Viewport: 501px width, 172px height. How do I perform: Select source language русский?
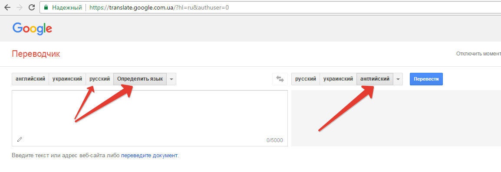pyautogui.click(x=100, y=79)
